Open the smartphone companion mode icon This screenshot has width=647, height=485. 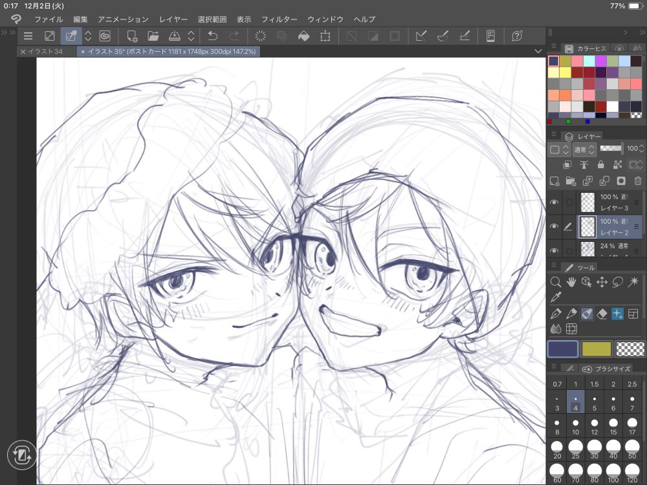coord(490,36)
